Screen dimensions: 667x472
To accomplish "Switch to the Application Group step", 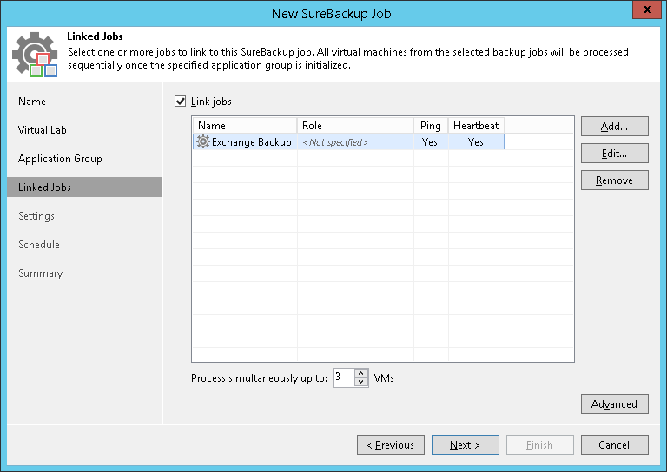I will coord(60,159).
